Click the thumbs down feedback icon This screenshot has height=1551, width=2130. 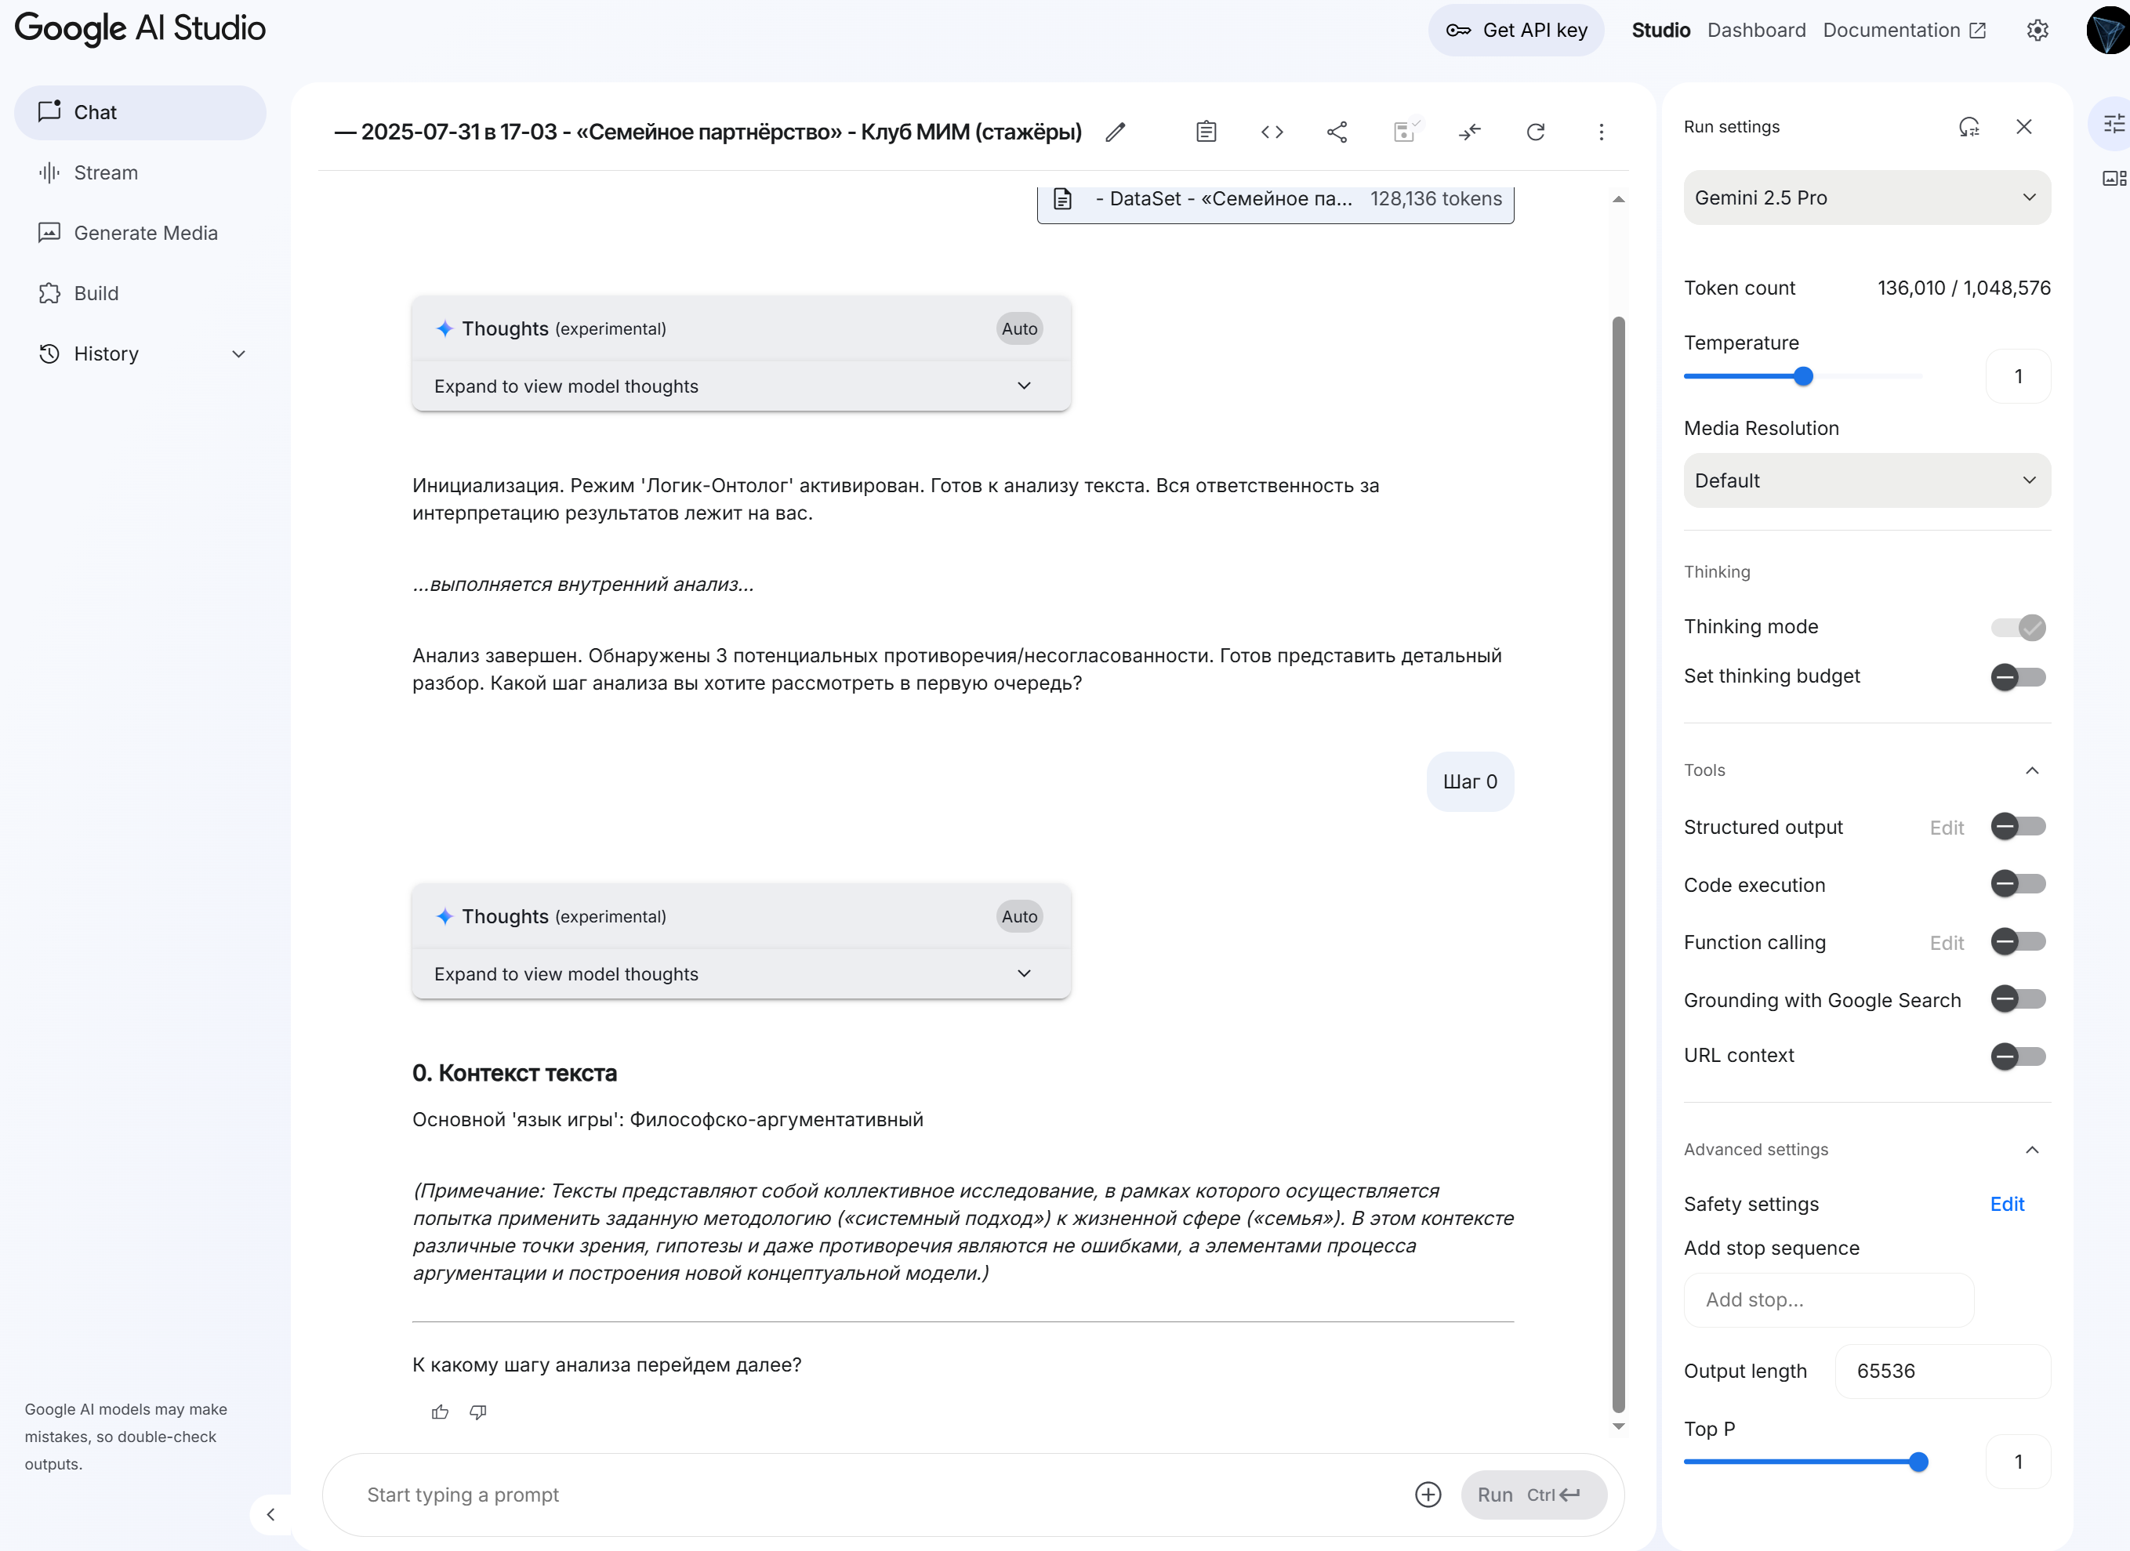pos(478,1412)
